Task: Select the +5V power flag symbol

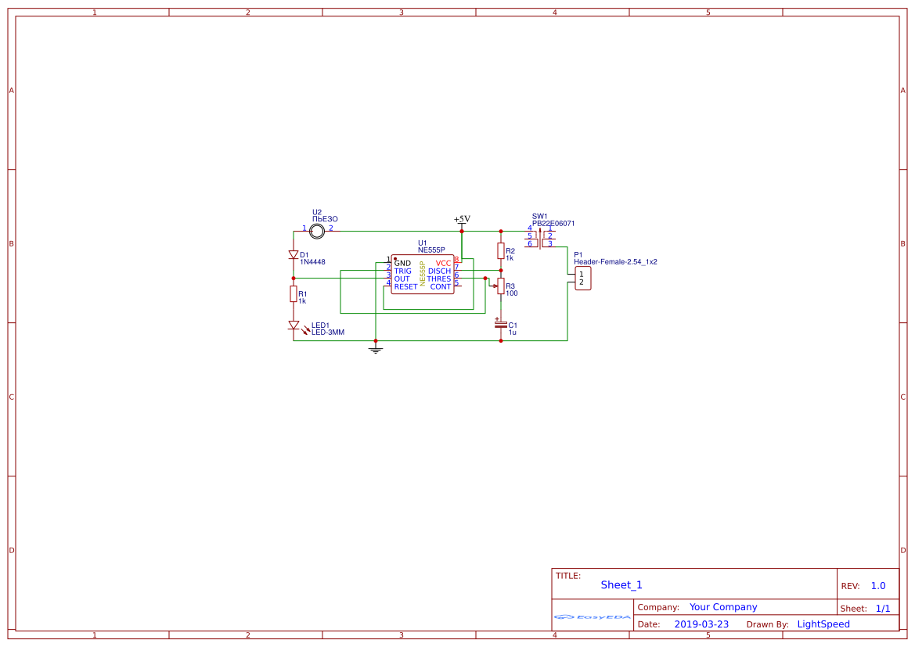Action: (461, 222)
